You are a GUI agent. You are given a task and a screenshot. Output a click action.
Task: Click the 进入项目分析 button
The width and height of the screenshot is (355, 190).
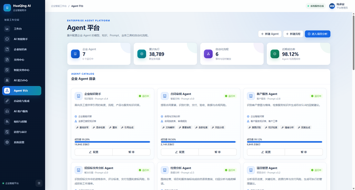pyautogui.click(x=317, y=34)
